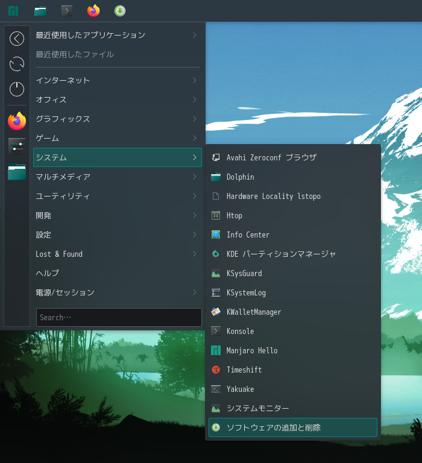This screenshot has height=463, width=422.
Task: Open KDE パーティションマネージャ text entry
Action: [x=281, y=254]
